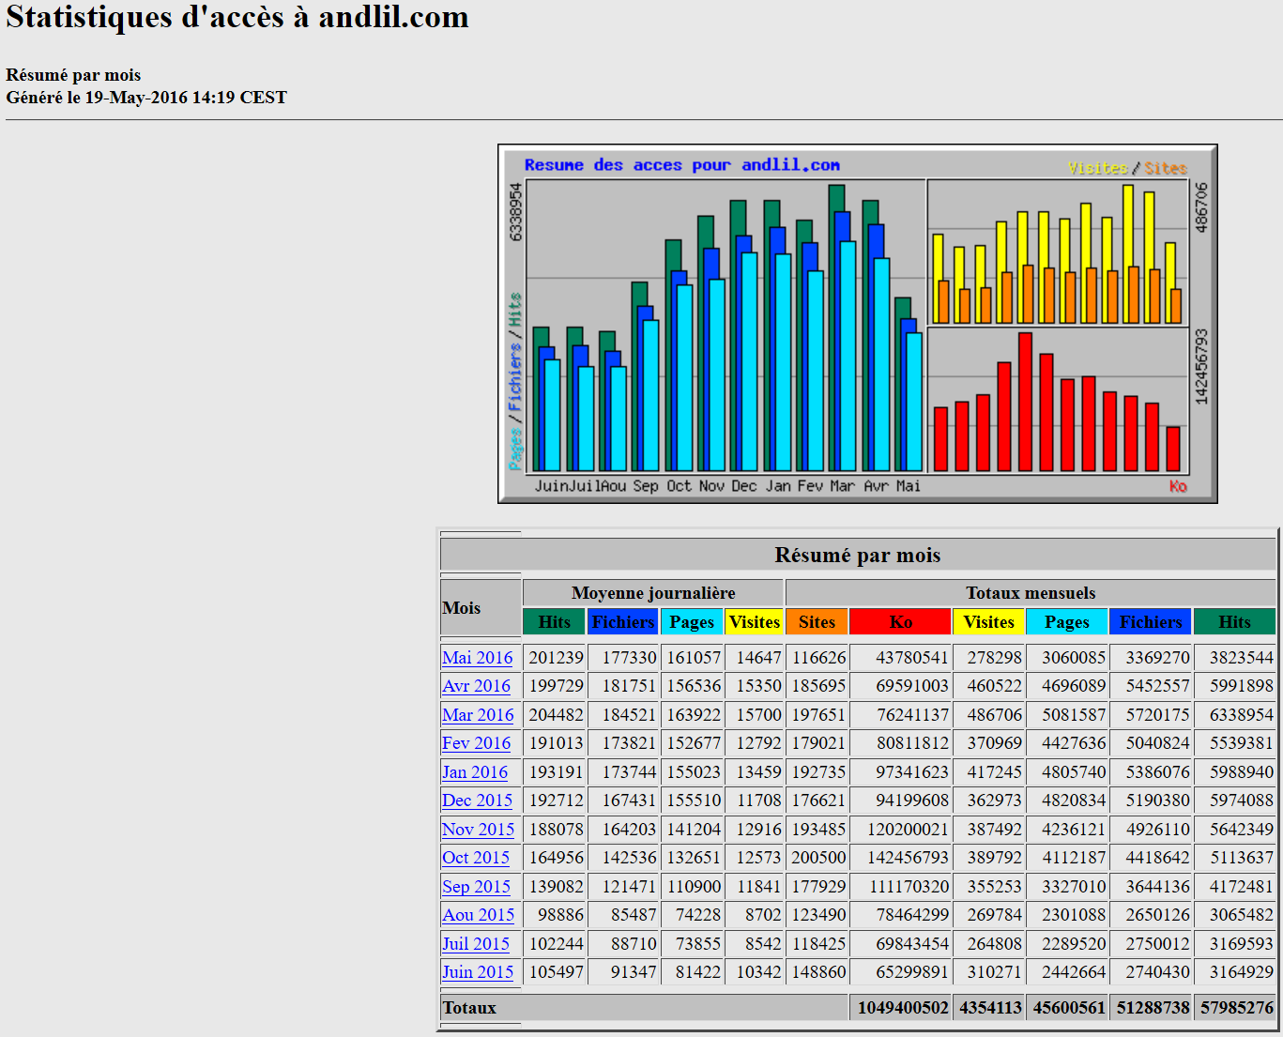This screenshot has width=1283, height=1037.
Task: Click the Aou 2015 Ko value "78464299"
Action: [x=912, y=915]
